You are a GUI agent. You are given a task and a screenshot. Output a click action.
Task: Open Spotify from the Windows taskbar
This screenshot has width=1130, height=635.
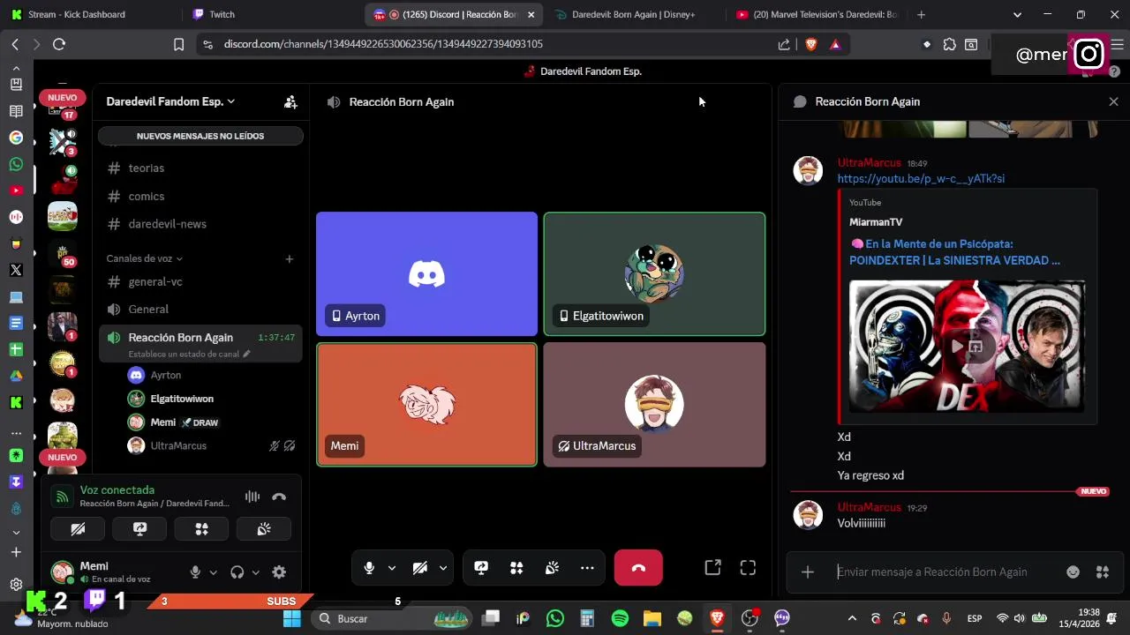pyautogui.click(x=620, y=618)
